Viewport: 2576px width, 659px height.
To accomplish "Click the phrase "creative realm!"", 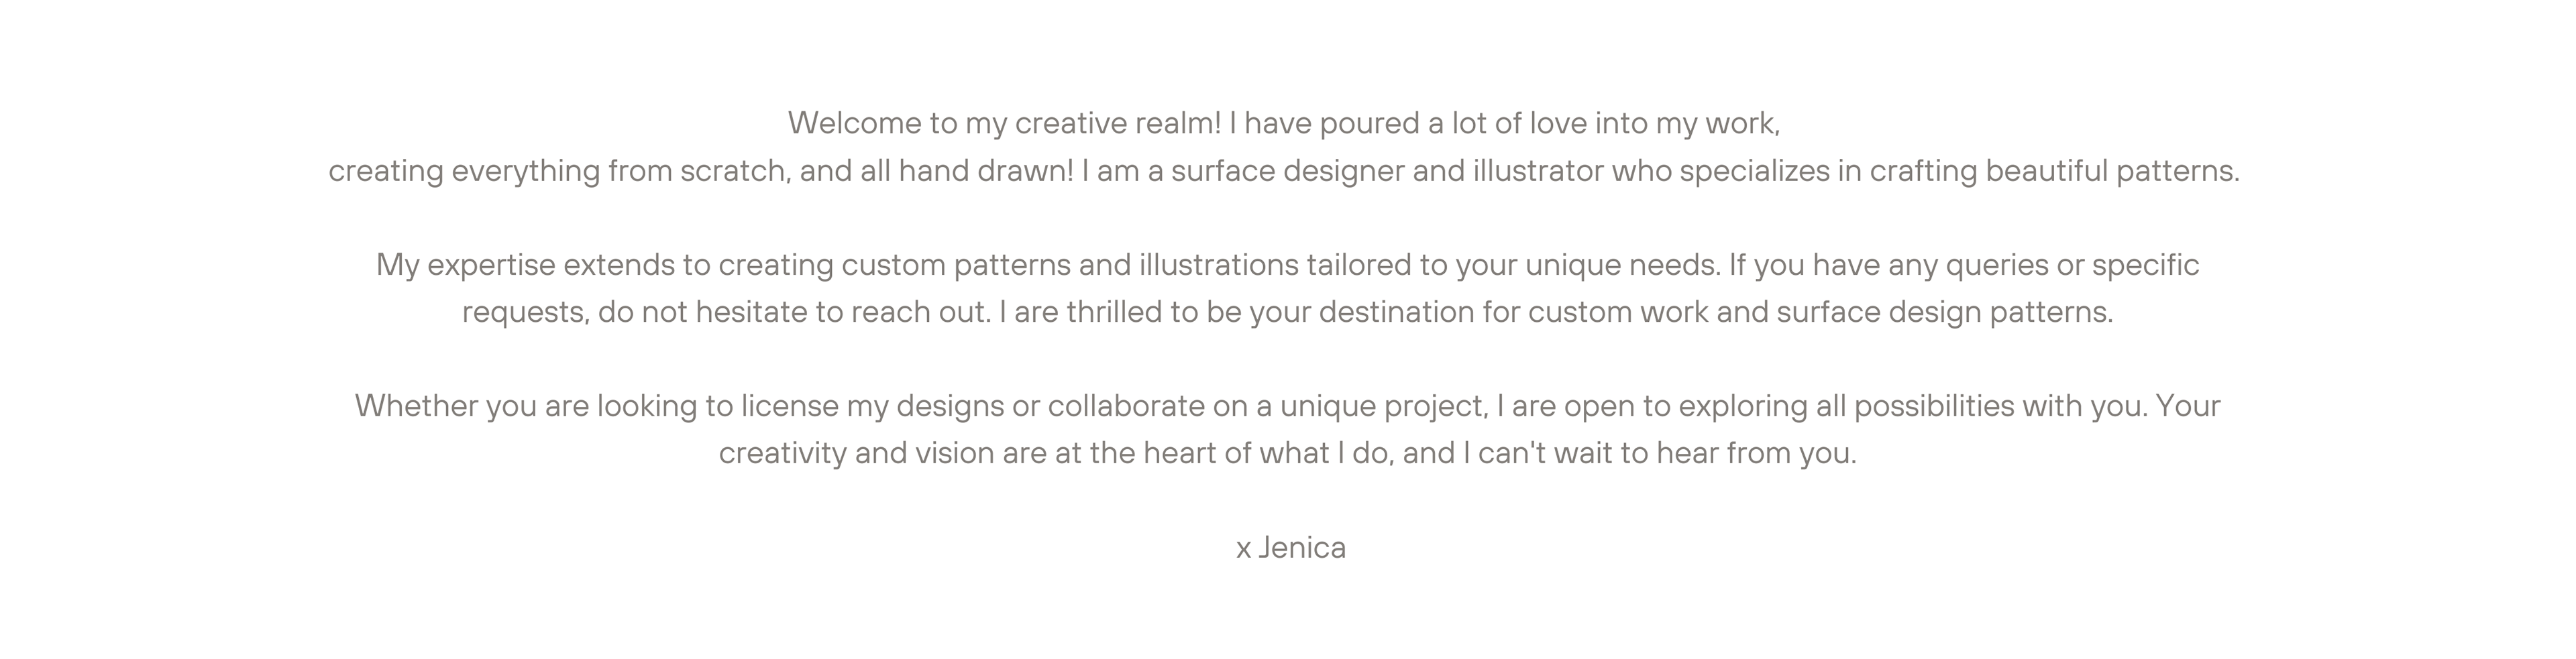I will coord(1118,123).
